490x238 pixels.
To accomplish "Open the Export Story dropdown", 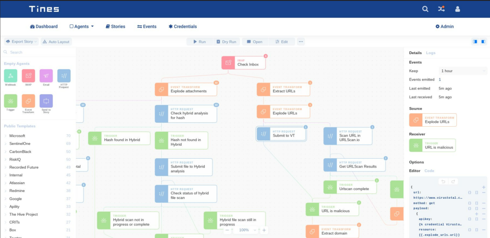I will (x=21, y=42).
